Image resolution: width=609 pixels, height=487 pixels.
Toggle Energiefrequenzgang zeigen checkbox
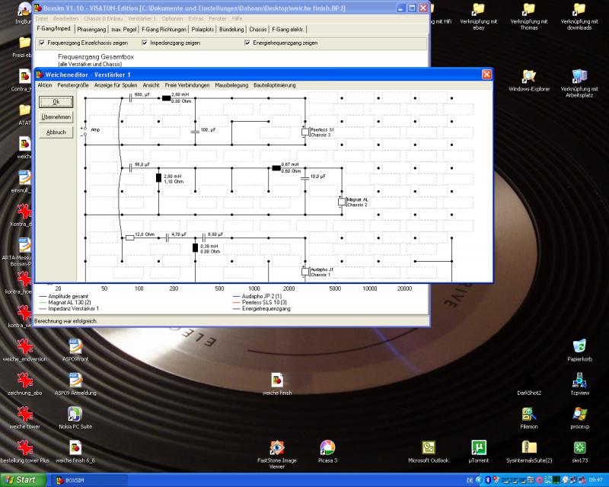pos(247,43)
